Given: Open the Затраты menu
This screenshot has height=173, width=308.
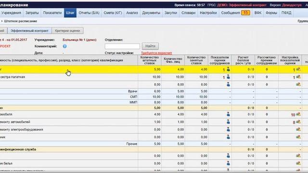Looking at the screenshot, I should (x=32, y=13).
